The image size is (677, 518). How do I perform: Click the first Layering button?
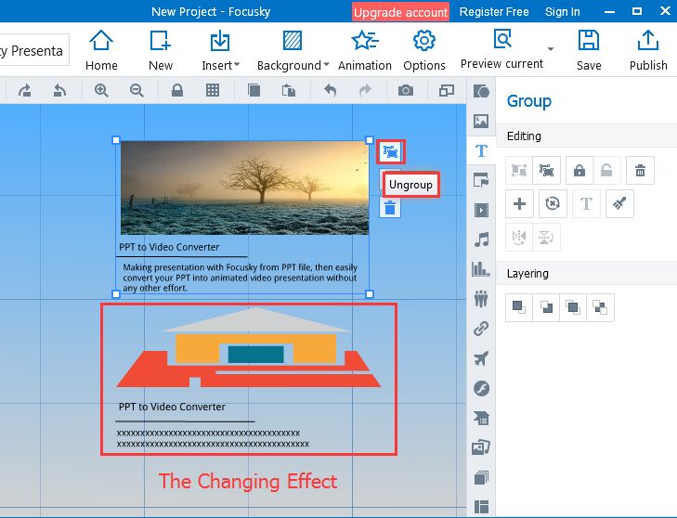point(519,307)
